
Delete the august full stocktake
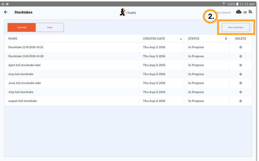240,101
